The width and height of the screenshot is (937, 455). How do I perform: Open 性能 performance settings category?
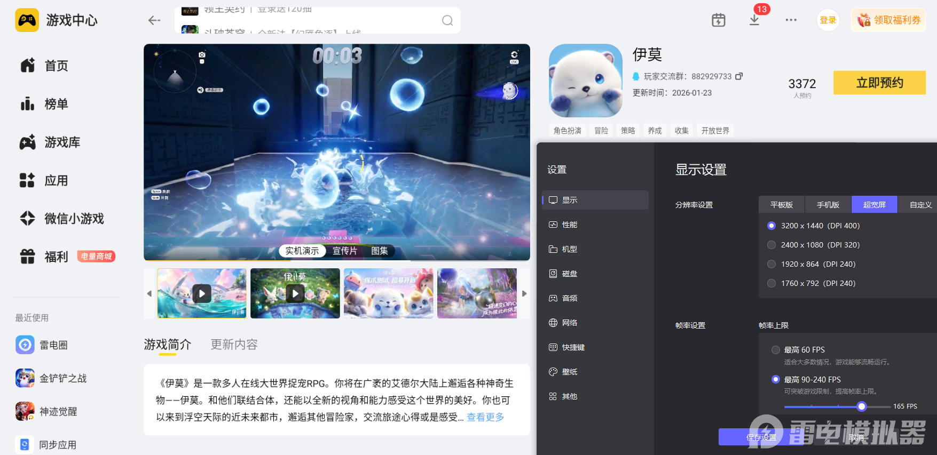(x=595, y=225)
